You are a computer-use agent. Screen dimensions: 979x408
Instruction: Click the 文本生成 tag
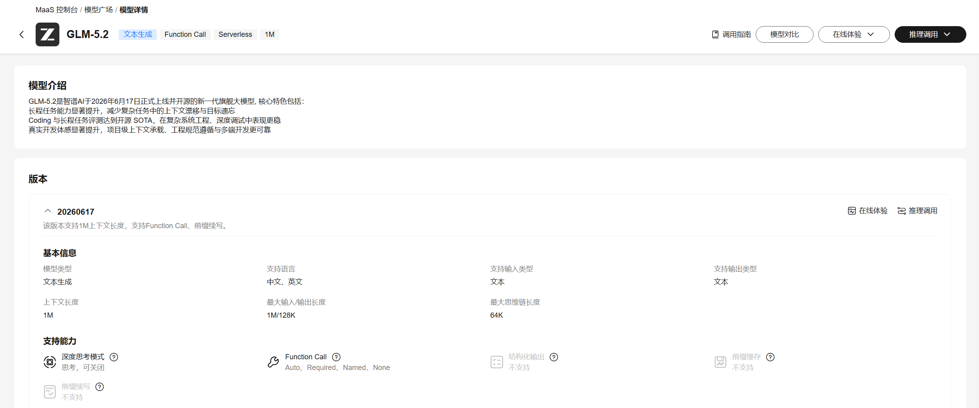point(138,34)
